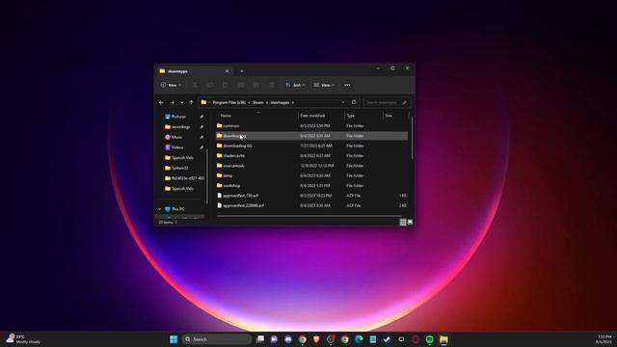Switch to large thumbnails view in status bar
Viewport: 617px width, 347px height.
tap(410, 223)
